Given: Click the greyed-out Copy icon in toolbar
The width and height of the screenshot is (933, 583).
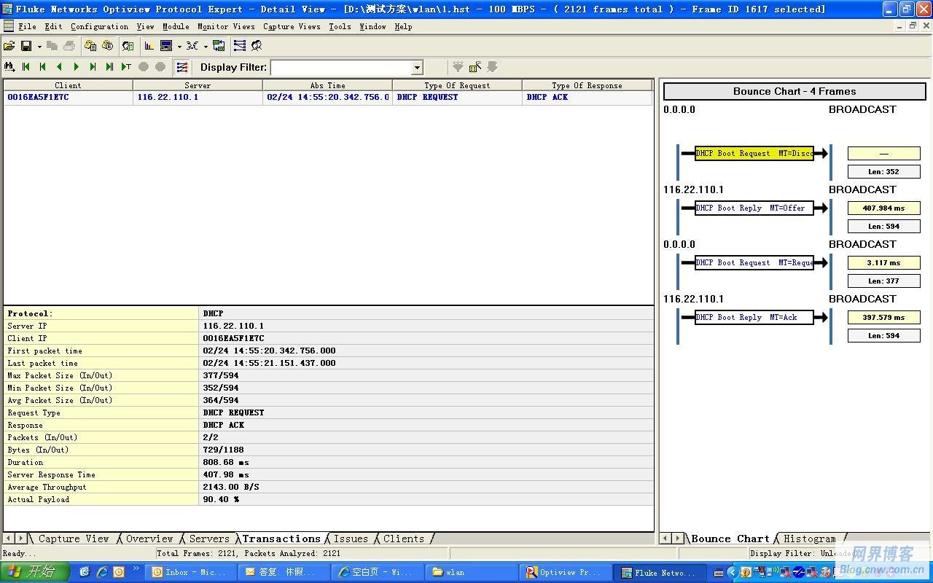Looking at the screenshot, I should pos(52,46).
